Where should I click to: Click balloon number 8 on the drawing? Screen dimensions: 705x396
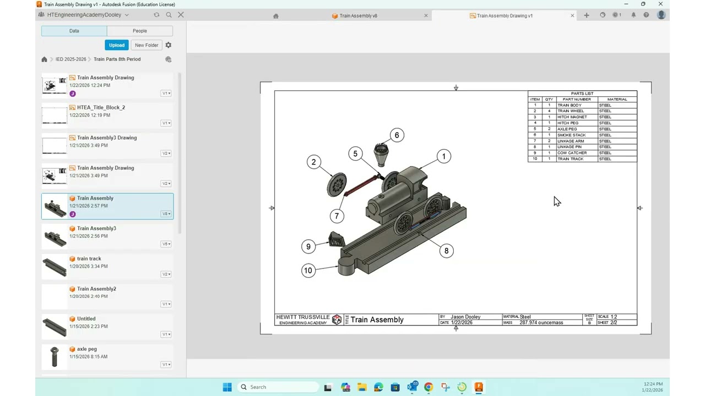click(446, 251)
